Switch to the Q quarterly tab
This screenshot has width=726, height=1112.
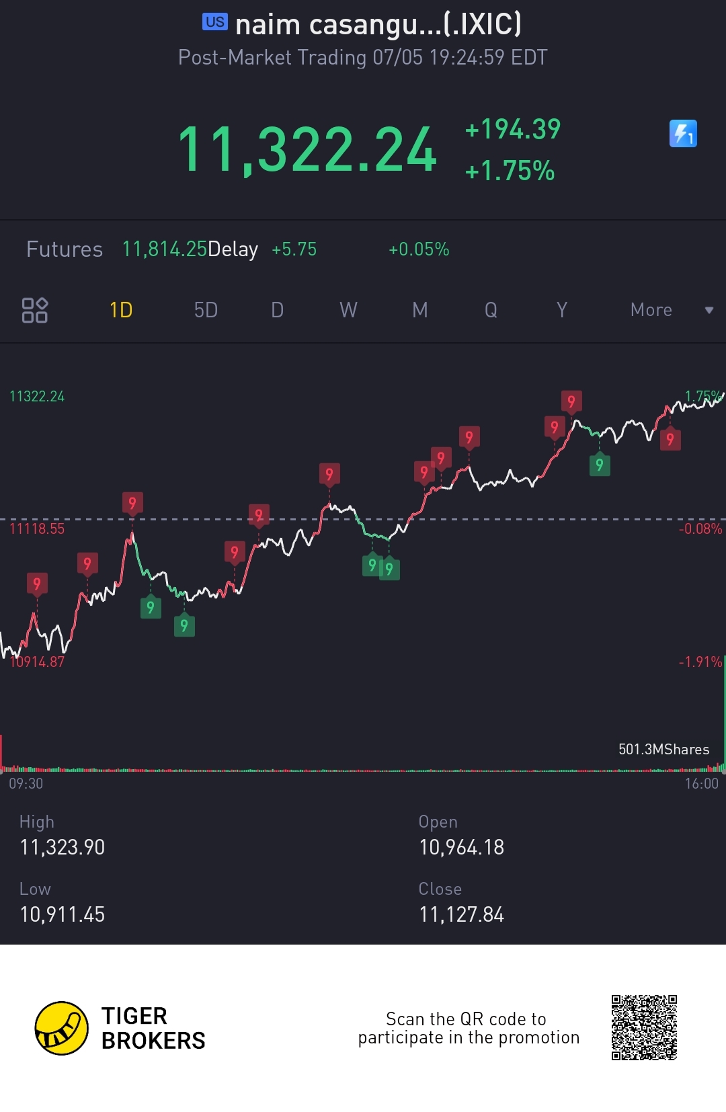pyautogui.click(x=491, y=310)
